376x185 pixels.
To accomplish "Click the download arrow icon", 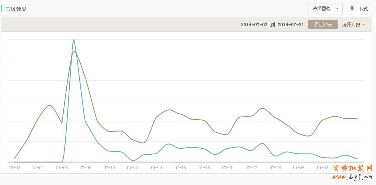I will [352, 9].
